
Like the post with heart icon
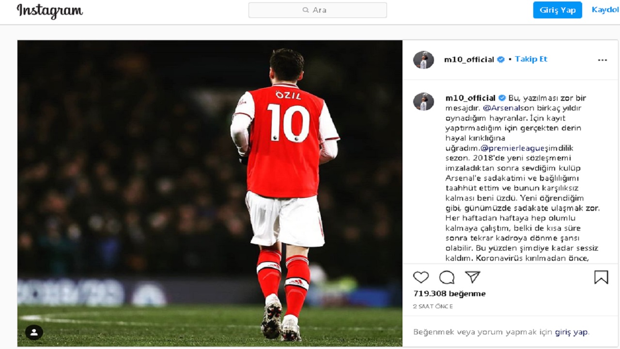coord(421,277)
